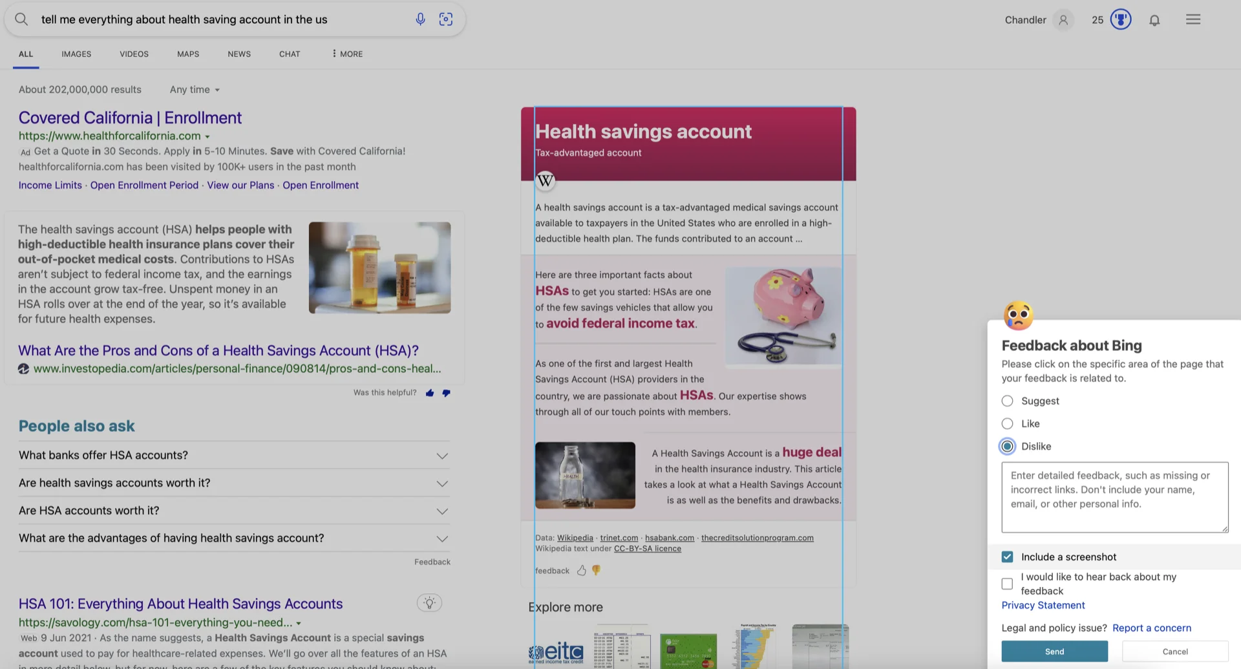
Task: Switch to the Images tab
Action: [x=76, y=54]
